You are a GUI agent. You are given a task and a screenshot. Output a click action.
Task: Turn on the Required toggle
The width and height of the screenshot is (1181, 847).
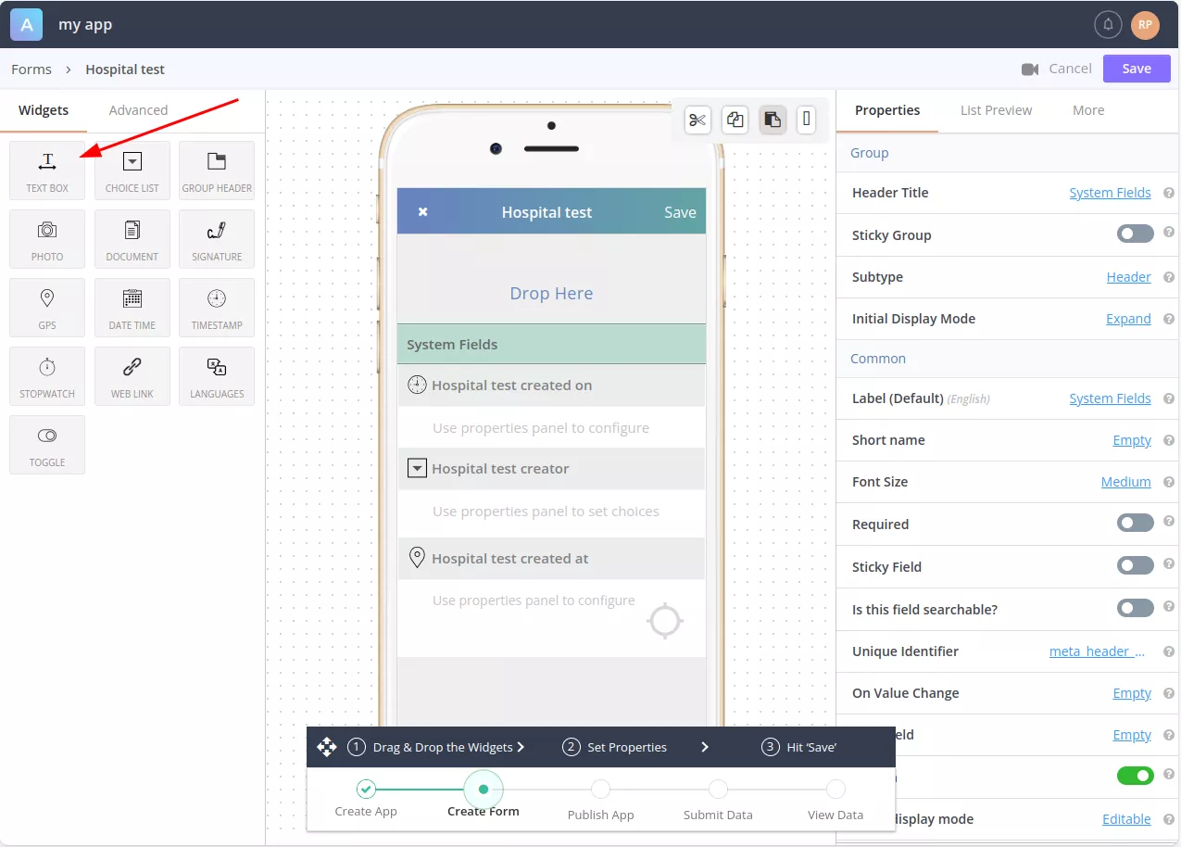1135,524
